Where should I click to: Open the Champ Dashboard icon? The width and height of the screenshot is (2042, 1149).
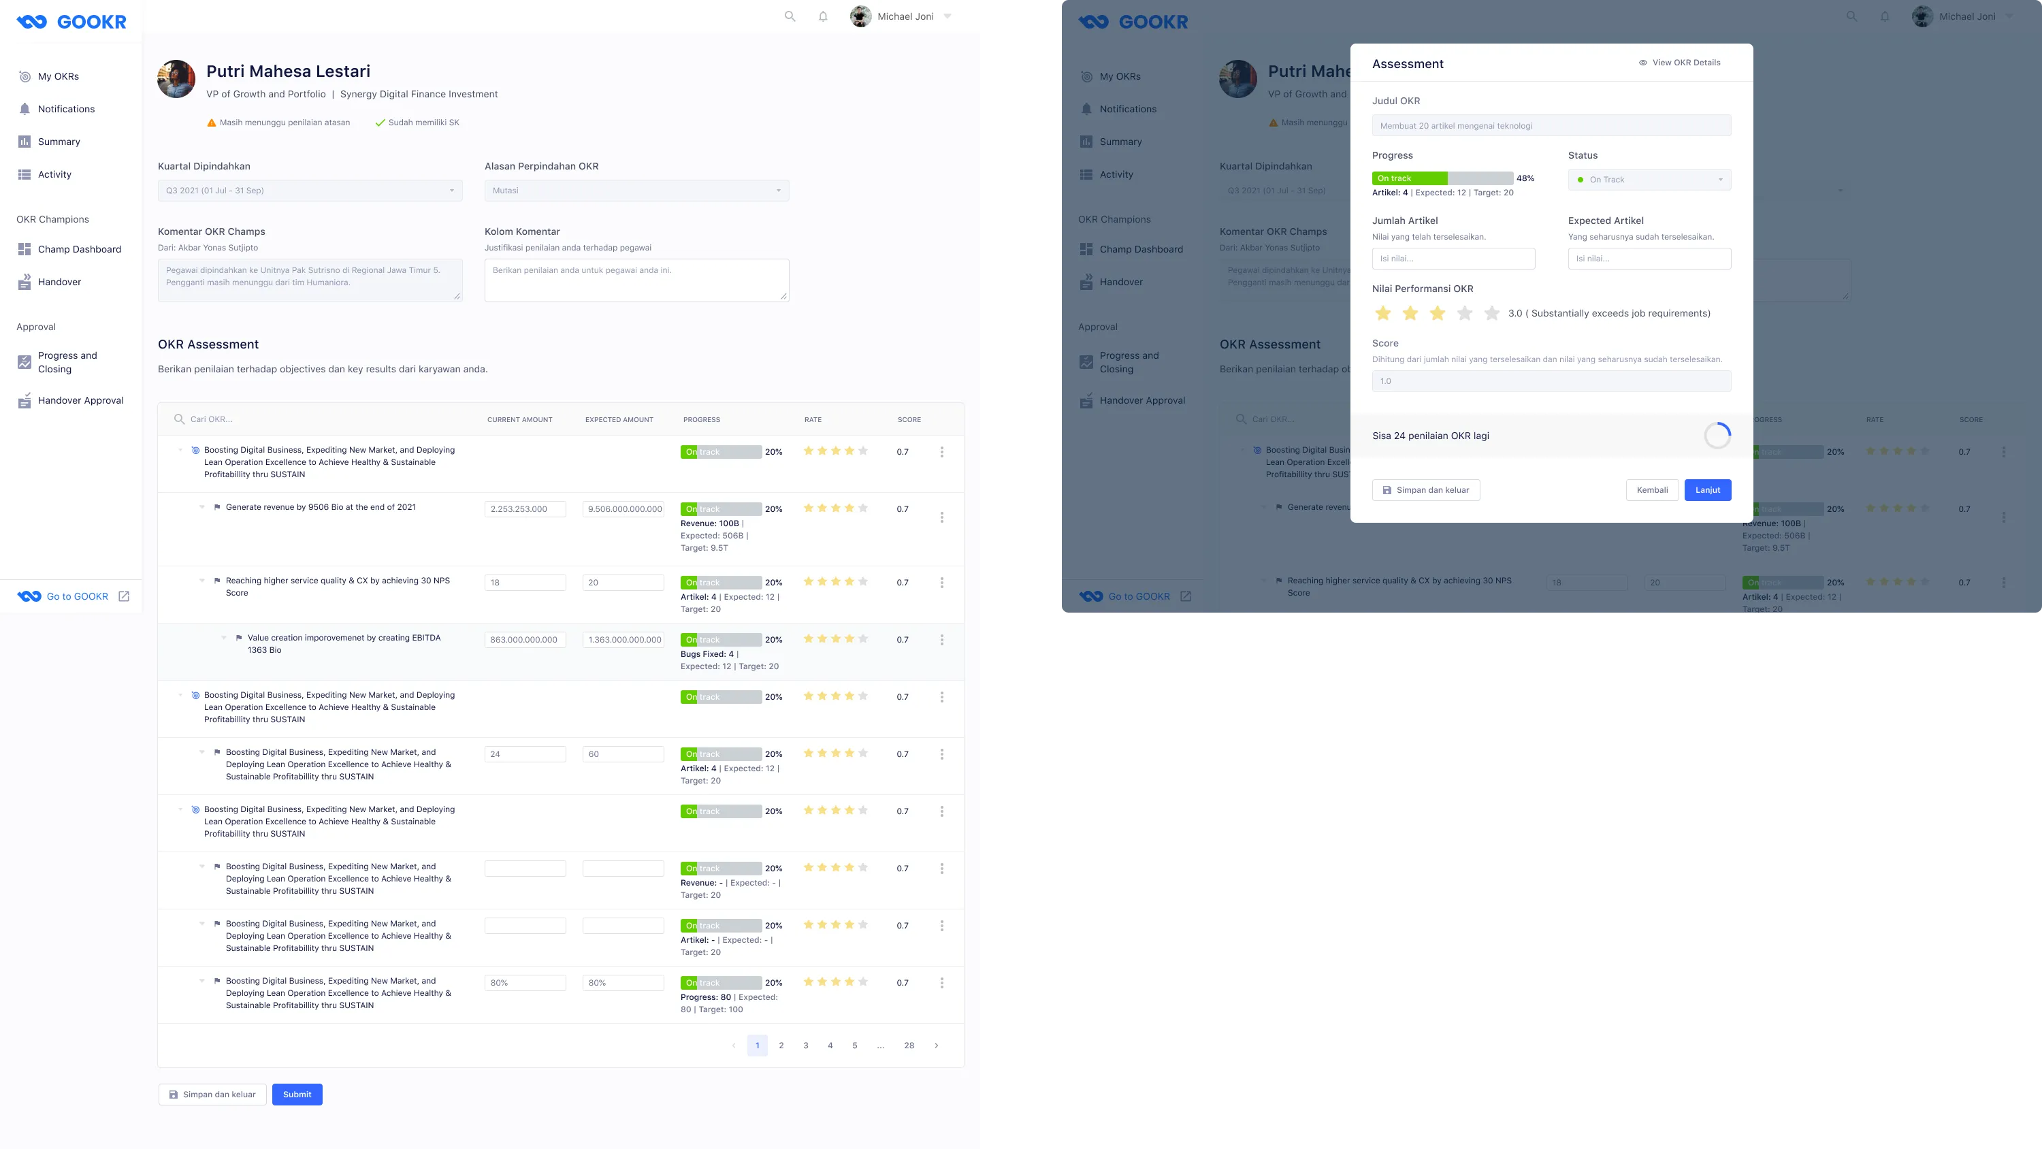25,249
